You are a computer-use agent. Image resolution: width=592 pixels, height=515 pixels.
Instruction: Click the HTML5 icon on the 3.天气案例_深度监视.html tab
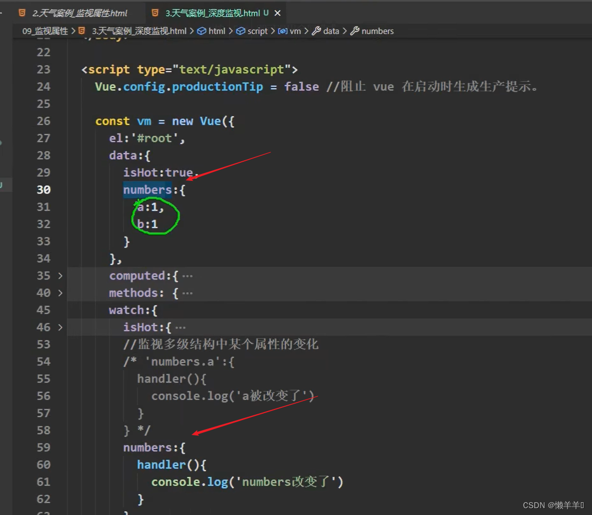155,13
